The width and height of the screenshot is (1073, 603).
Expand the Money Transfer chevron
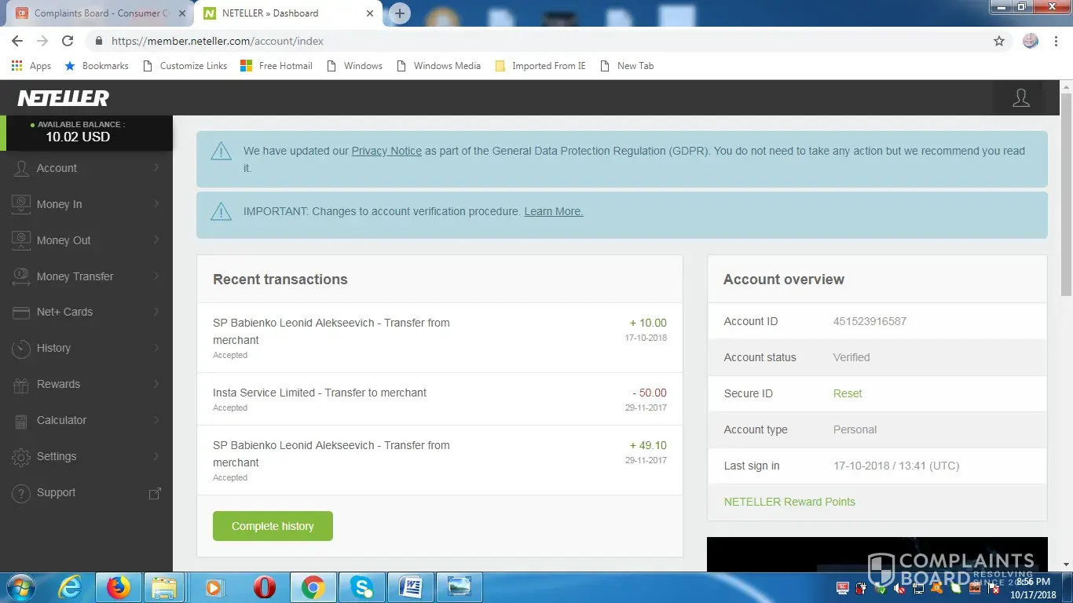(x=156, y=276)
